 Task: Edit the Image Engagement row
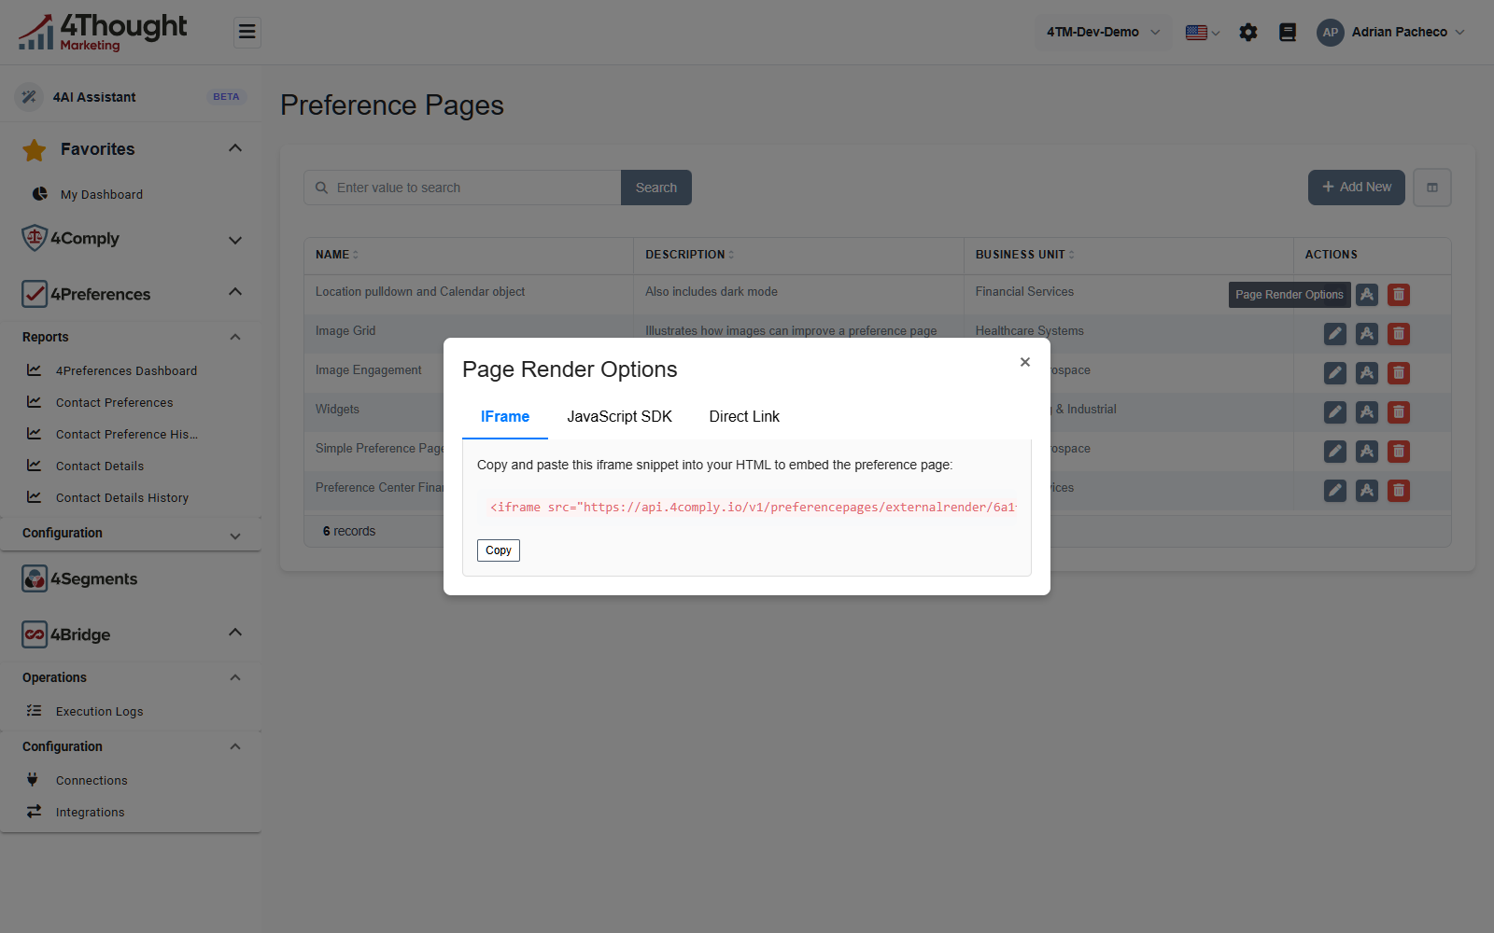coord(1335,373)
